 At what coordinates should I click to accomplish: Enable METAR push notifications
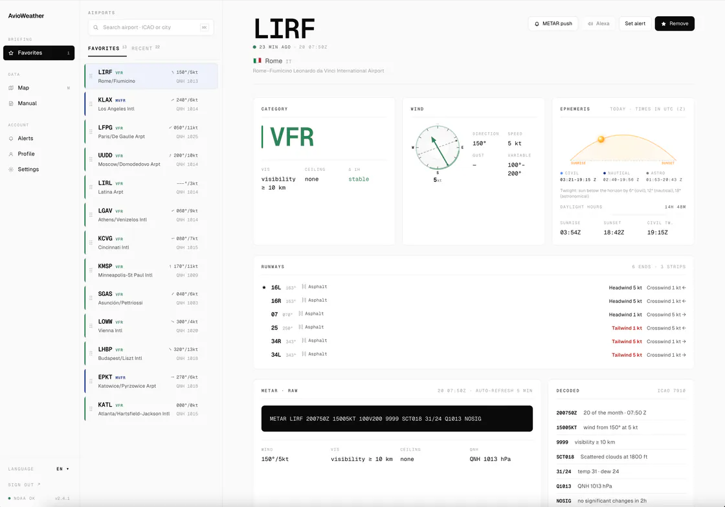click(553, 23)
